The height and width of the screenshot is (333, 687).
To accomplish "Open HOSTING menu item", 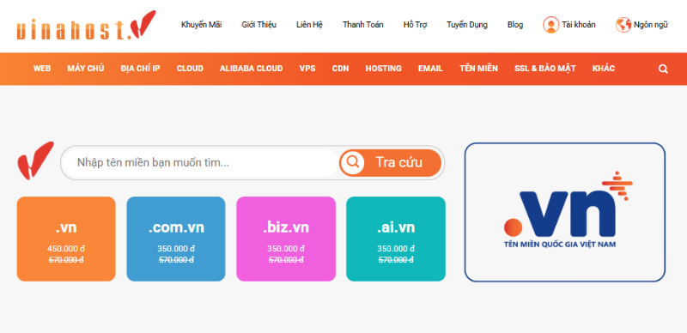I will click(x=383, y=69).
